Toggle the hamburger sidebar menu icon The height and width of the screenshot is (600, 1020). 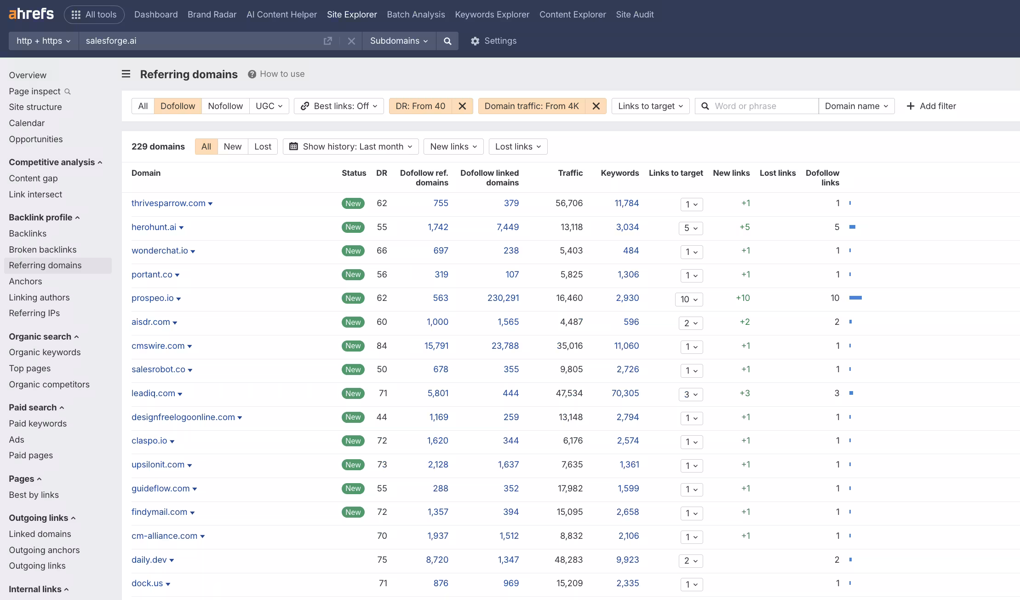126,74
